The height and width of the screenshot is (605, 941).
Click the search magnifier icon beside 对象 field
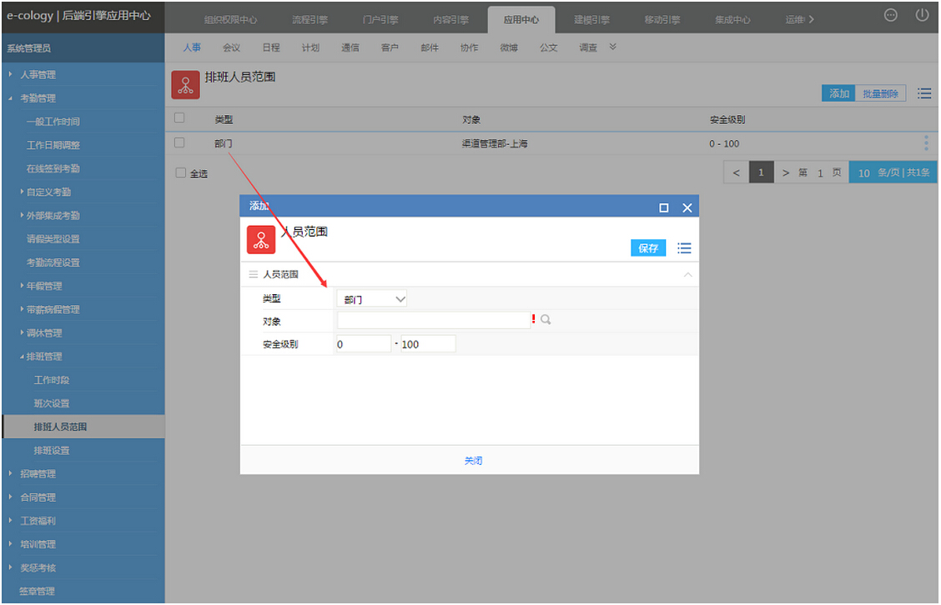tap(546, 320)
